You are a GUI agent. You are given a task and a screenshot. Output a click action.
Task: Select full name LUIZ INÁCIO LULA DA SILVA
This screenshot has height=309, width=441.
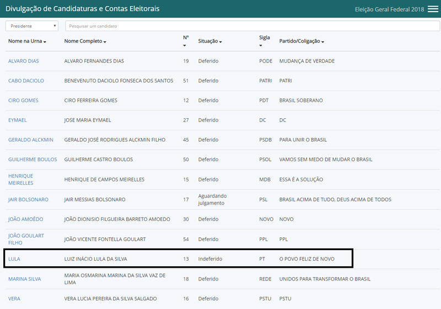(x=95, y=259)
